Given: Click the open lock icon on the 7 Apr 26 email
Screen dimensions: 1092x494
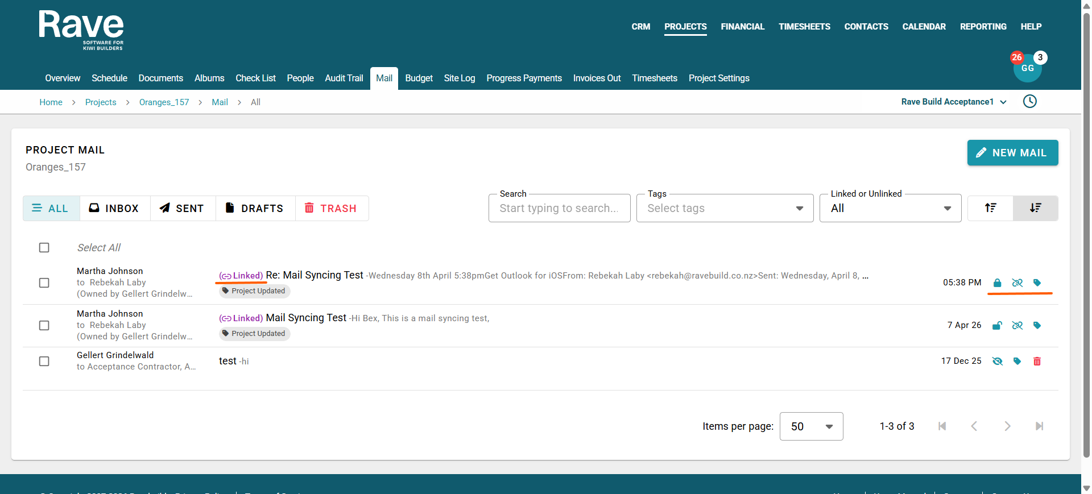Looking at the screenshot, I should coord(997,326).
